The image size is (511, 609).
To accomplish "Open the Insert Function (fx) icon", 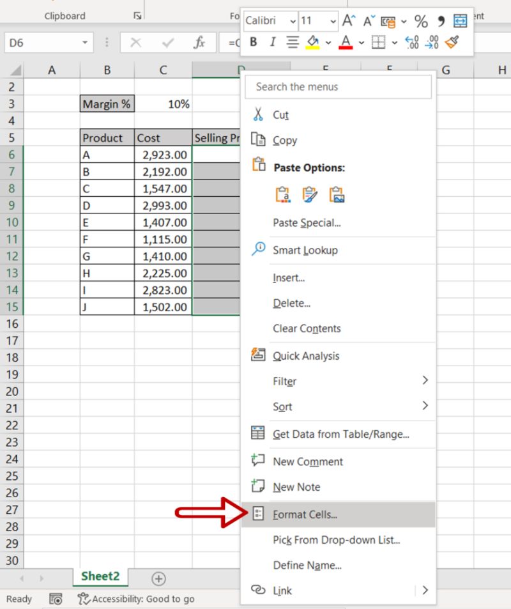I will pos(199,42).
